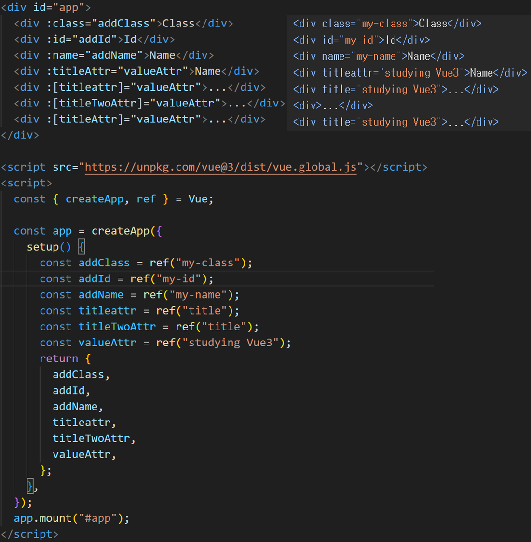This screenshot has height=542, width=531.
Task: Click the :id="addId" div line
Action: coord(95,40)
